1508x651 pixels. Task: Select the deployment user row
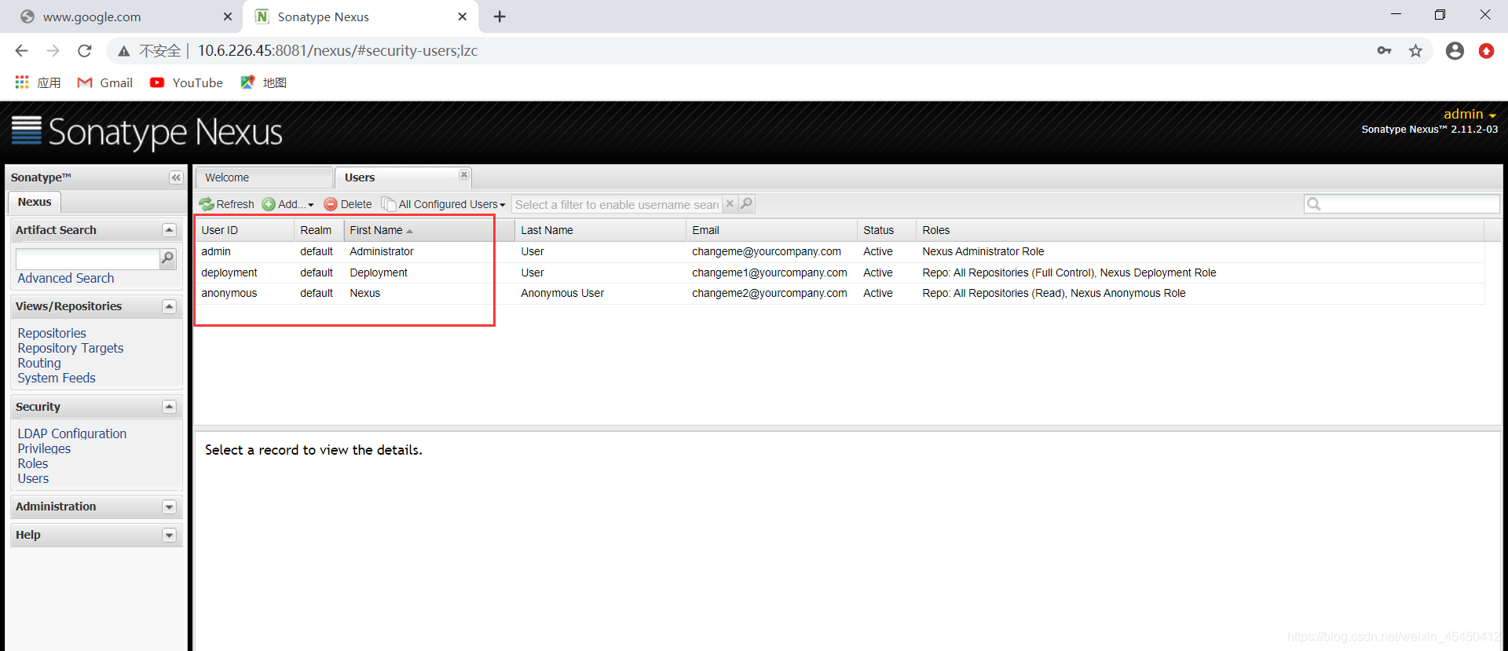[x=840, y=272]
